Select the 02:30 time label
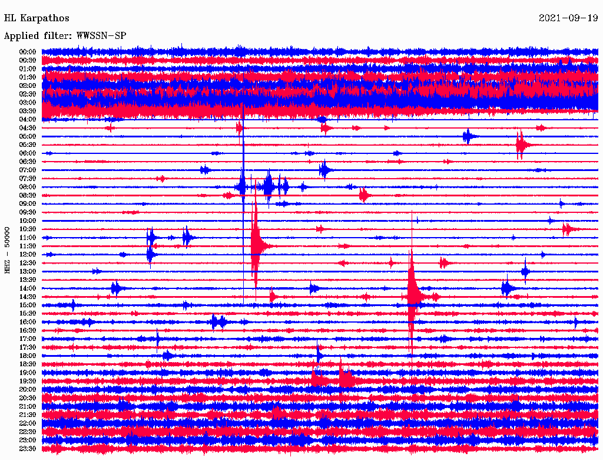The image size is (603, 460). point(28,94)
